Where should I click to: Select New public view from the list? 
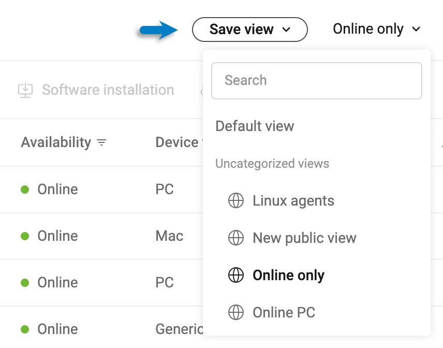pyautogui.click(x=304, y=238)
